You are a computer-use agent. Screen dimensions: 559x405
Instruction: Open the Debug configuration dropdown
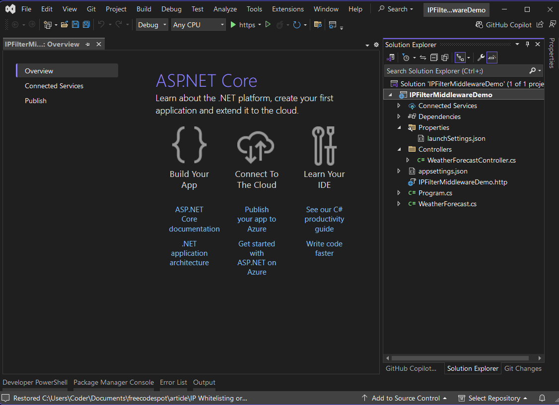coord(151,24)
